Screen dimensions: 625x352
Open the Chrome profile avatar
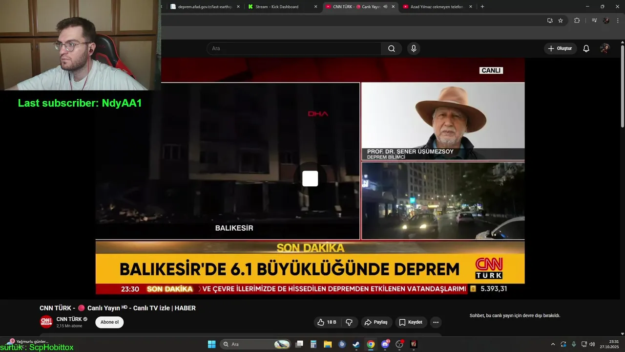pyautogui.click(x=606, y=21)
